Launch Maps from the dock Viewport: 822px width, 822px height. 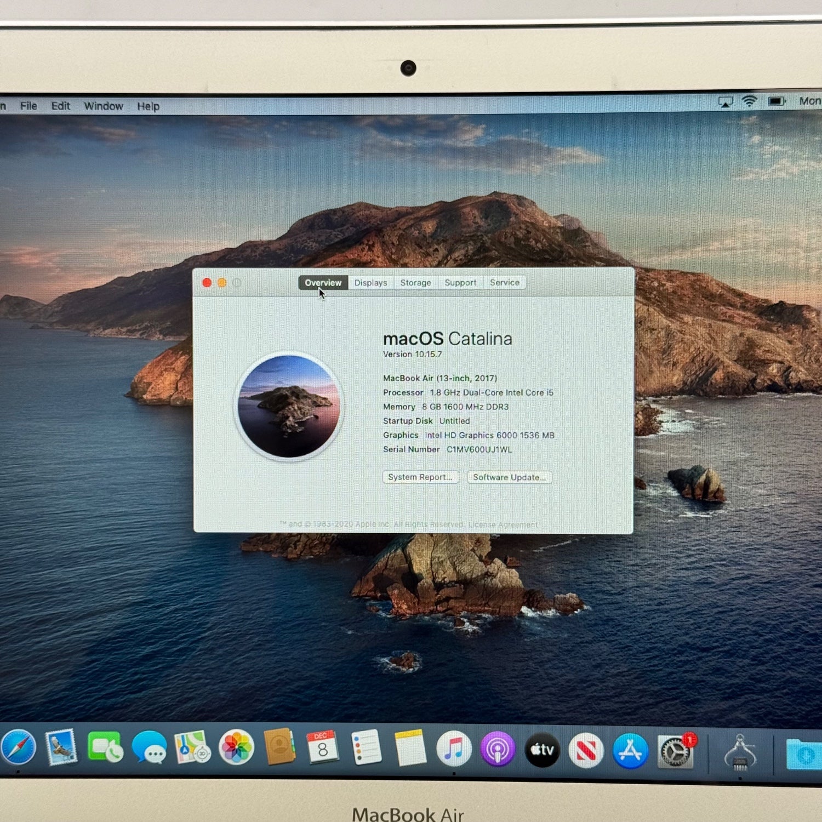pyautogui.click(x=192, y=748)
